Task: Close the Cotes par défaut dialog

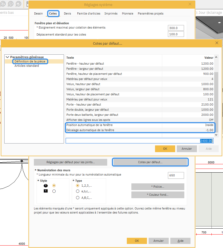Action: click(217, 43)
